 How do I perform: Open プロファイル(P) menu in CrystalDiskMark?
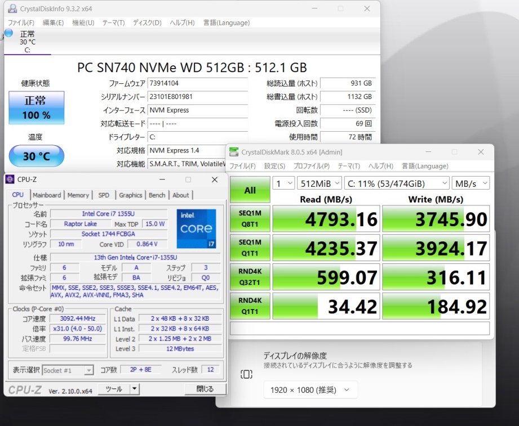312,166
